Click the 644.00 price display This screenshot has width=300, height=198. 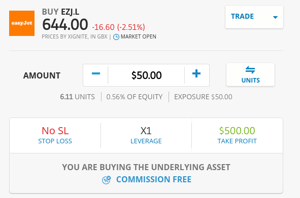(x=65, y=25)
